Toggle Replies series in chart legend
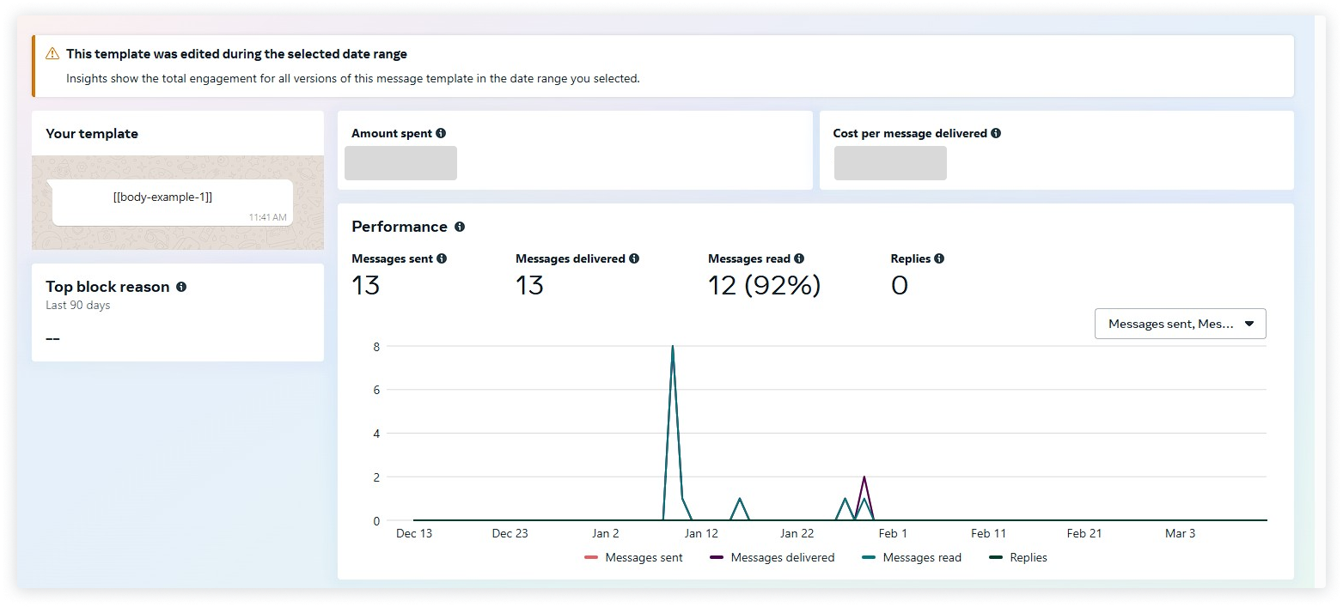The height and width of the screenshot is (607, 1343). click(x=1018, y=558)
